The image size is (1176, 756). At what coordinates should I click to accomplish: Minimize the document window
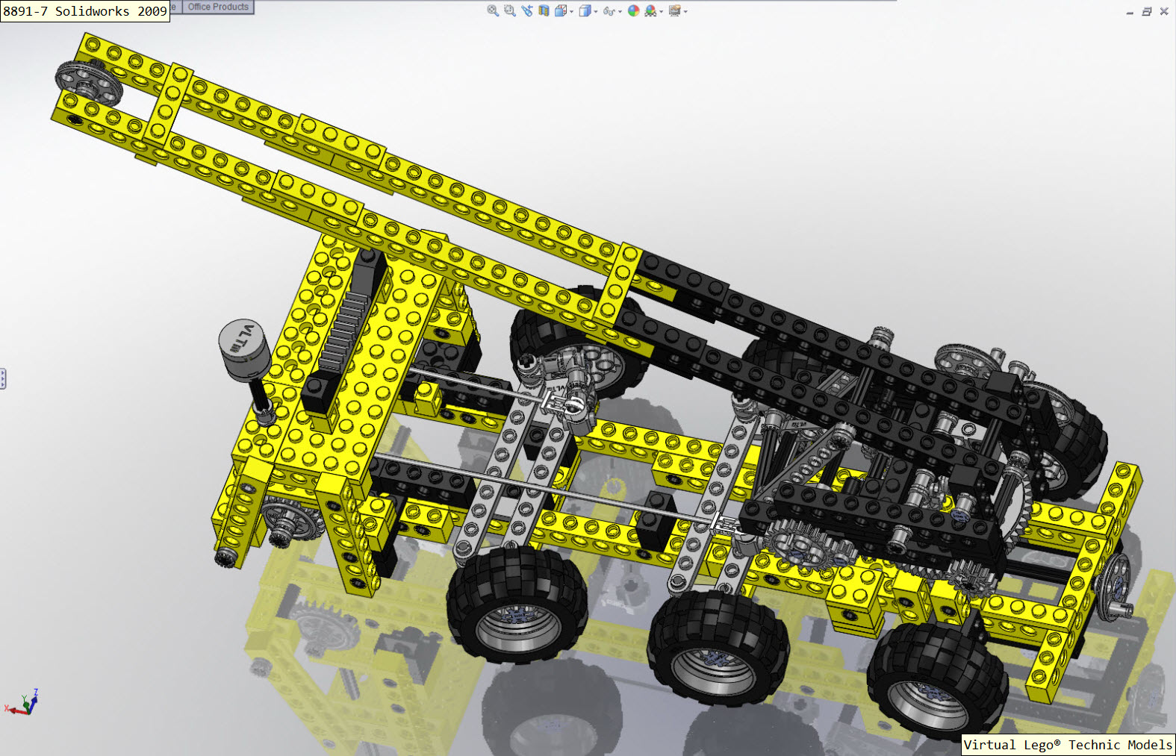click(x=1130, y=12)
